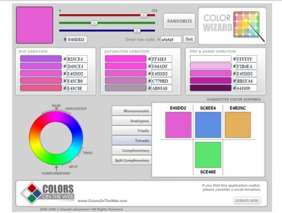
Task: Pick the BB1FA6 shade swatch
Action: pos(211,80)
